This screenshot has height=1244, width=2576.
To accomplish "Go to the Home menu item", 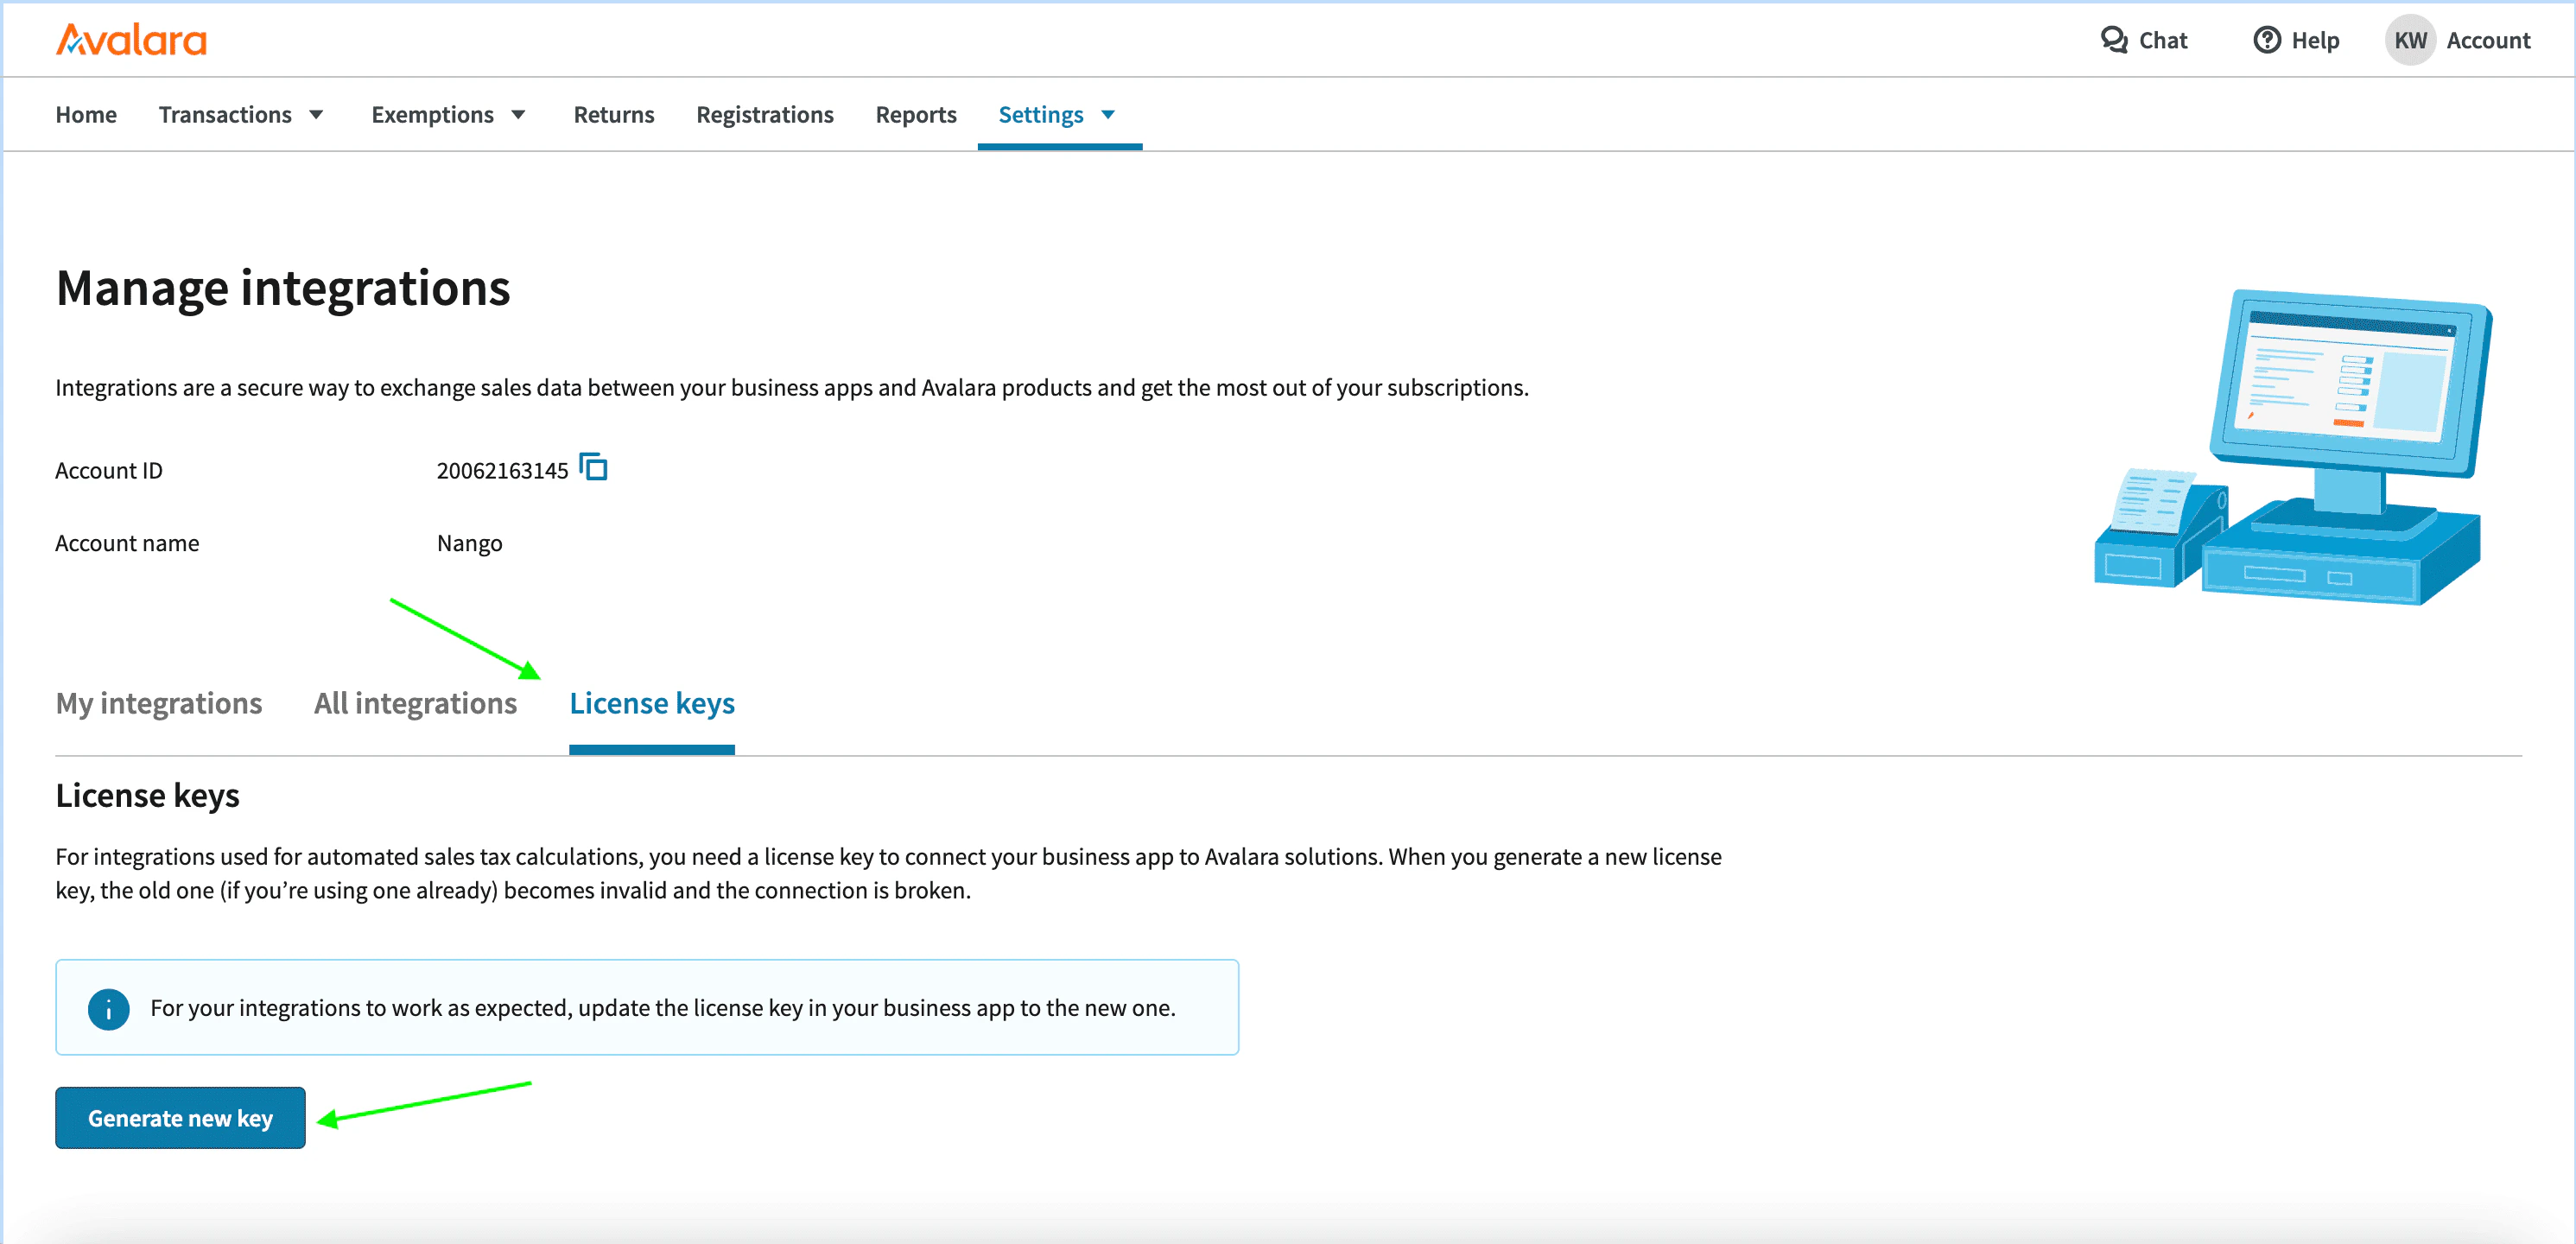I will coord(86,115).
